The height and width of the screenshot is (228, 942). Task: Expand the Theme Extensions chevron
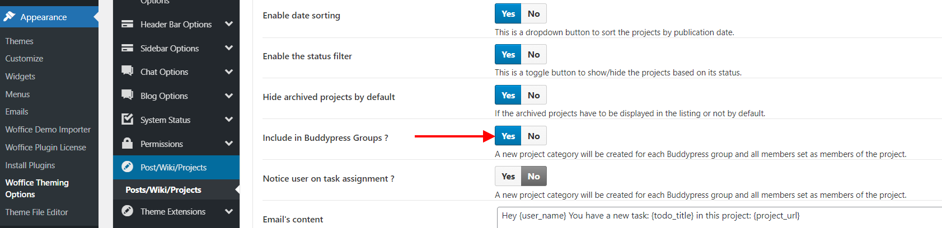(x=228, y=211)
